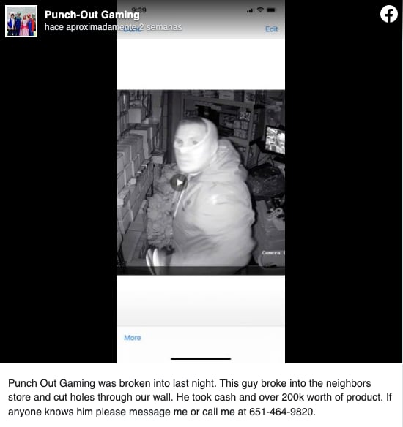Click the phone number 651-464-9820
The width and height of the screenshot is (403, 427).
click(x=281, y=412)
